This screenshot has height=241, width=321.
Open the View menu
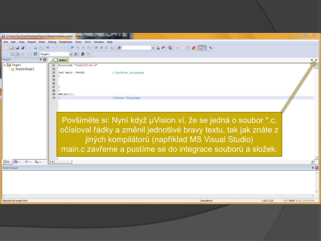[22, 42]
